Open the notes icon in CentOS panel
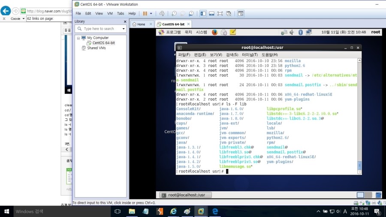This screenshot has width=386, height=217. point(233,32)
